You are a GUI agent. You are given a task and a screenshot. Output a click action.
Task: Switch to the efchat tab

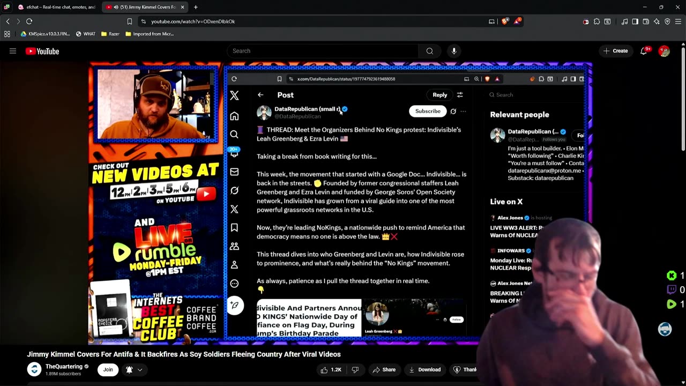point(58,7)
